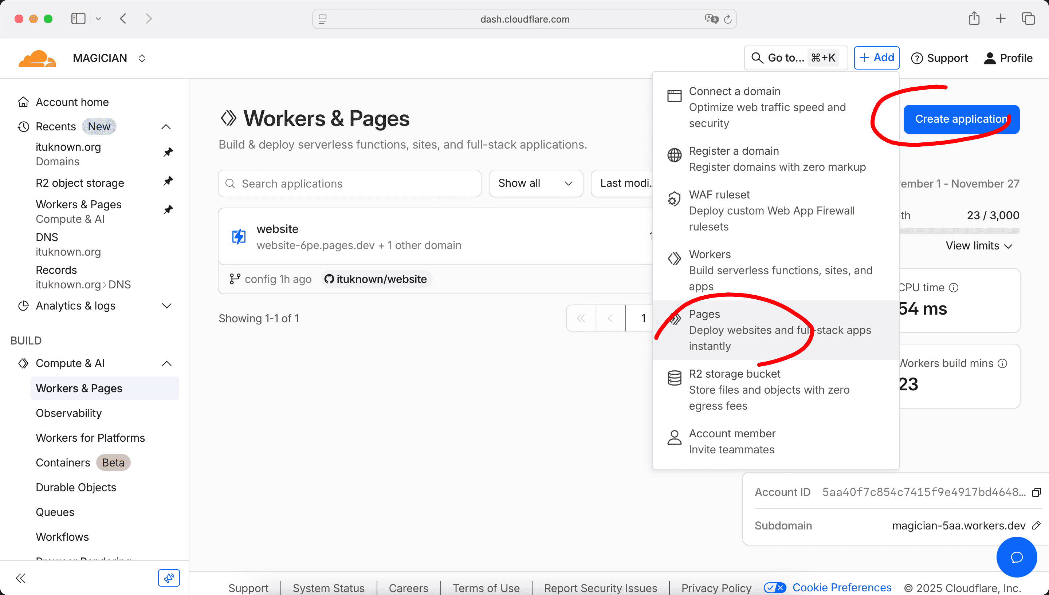This screenshot has height=595, width=1049.
Task: Unpin Workers & Pages from Recents
Action: click(168, 210)
